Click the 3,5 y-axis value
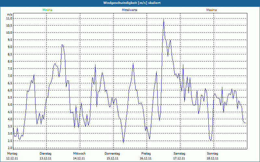The height and width of the screenshot is (162, 260). click(x=10, y=126)
